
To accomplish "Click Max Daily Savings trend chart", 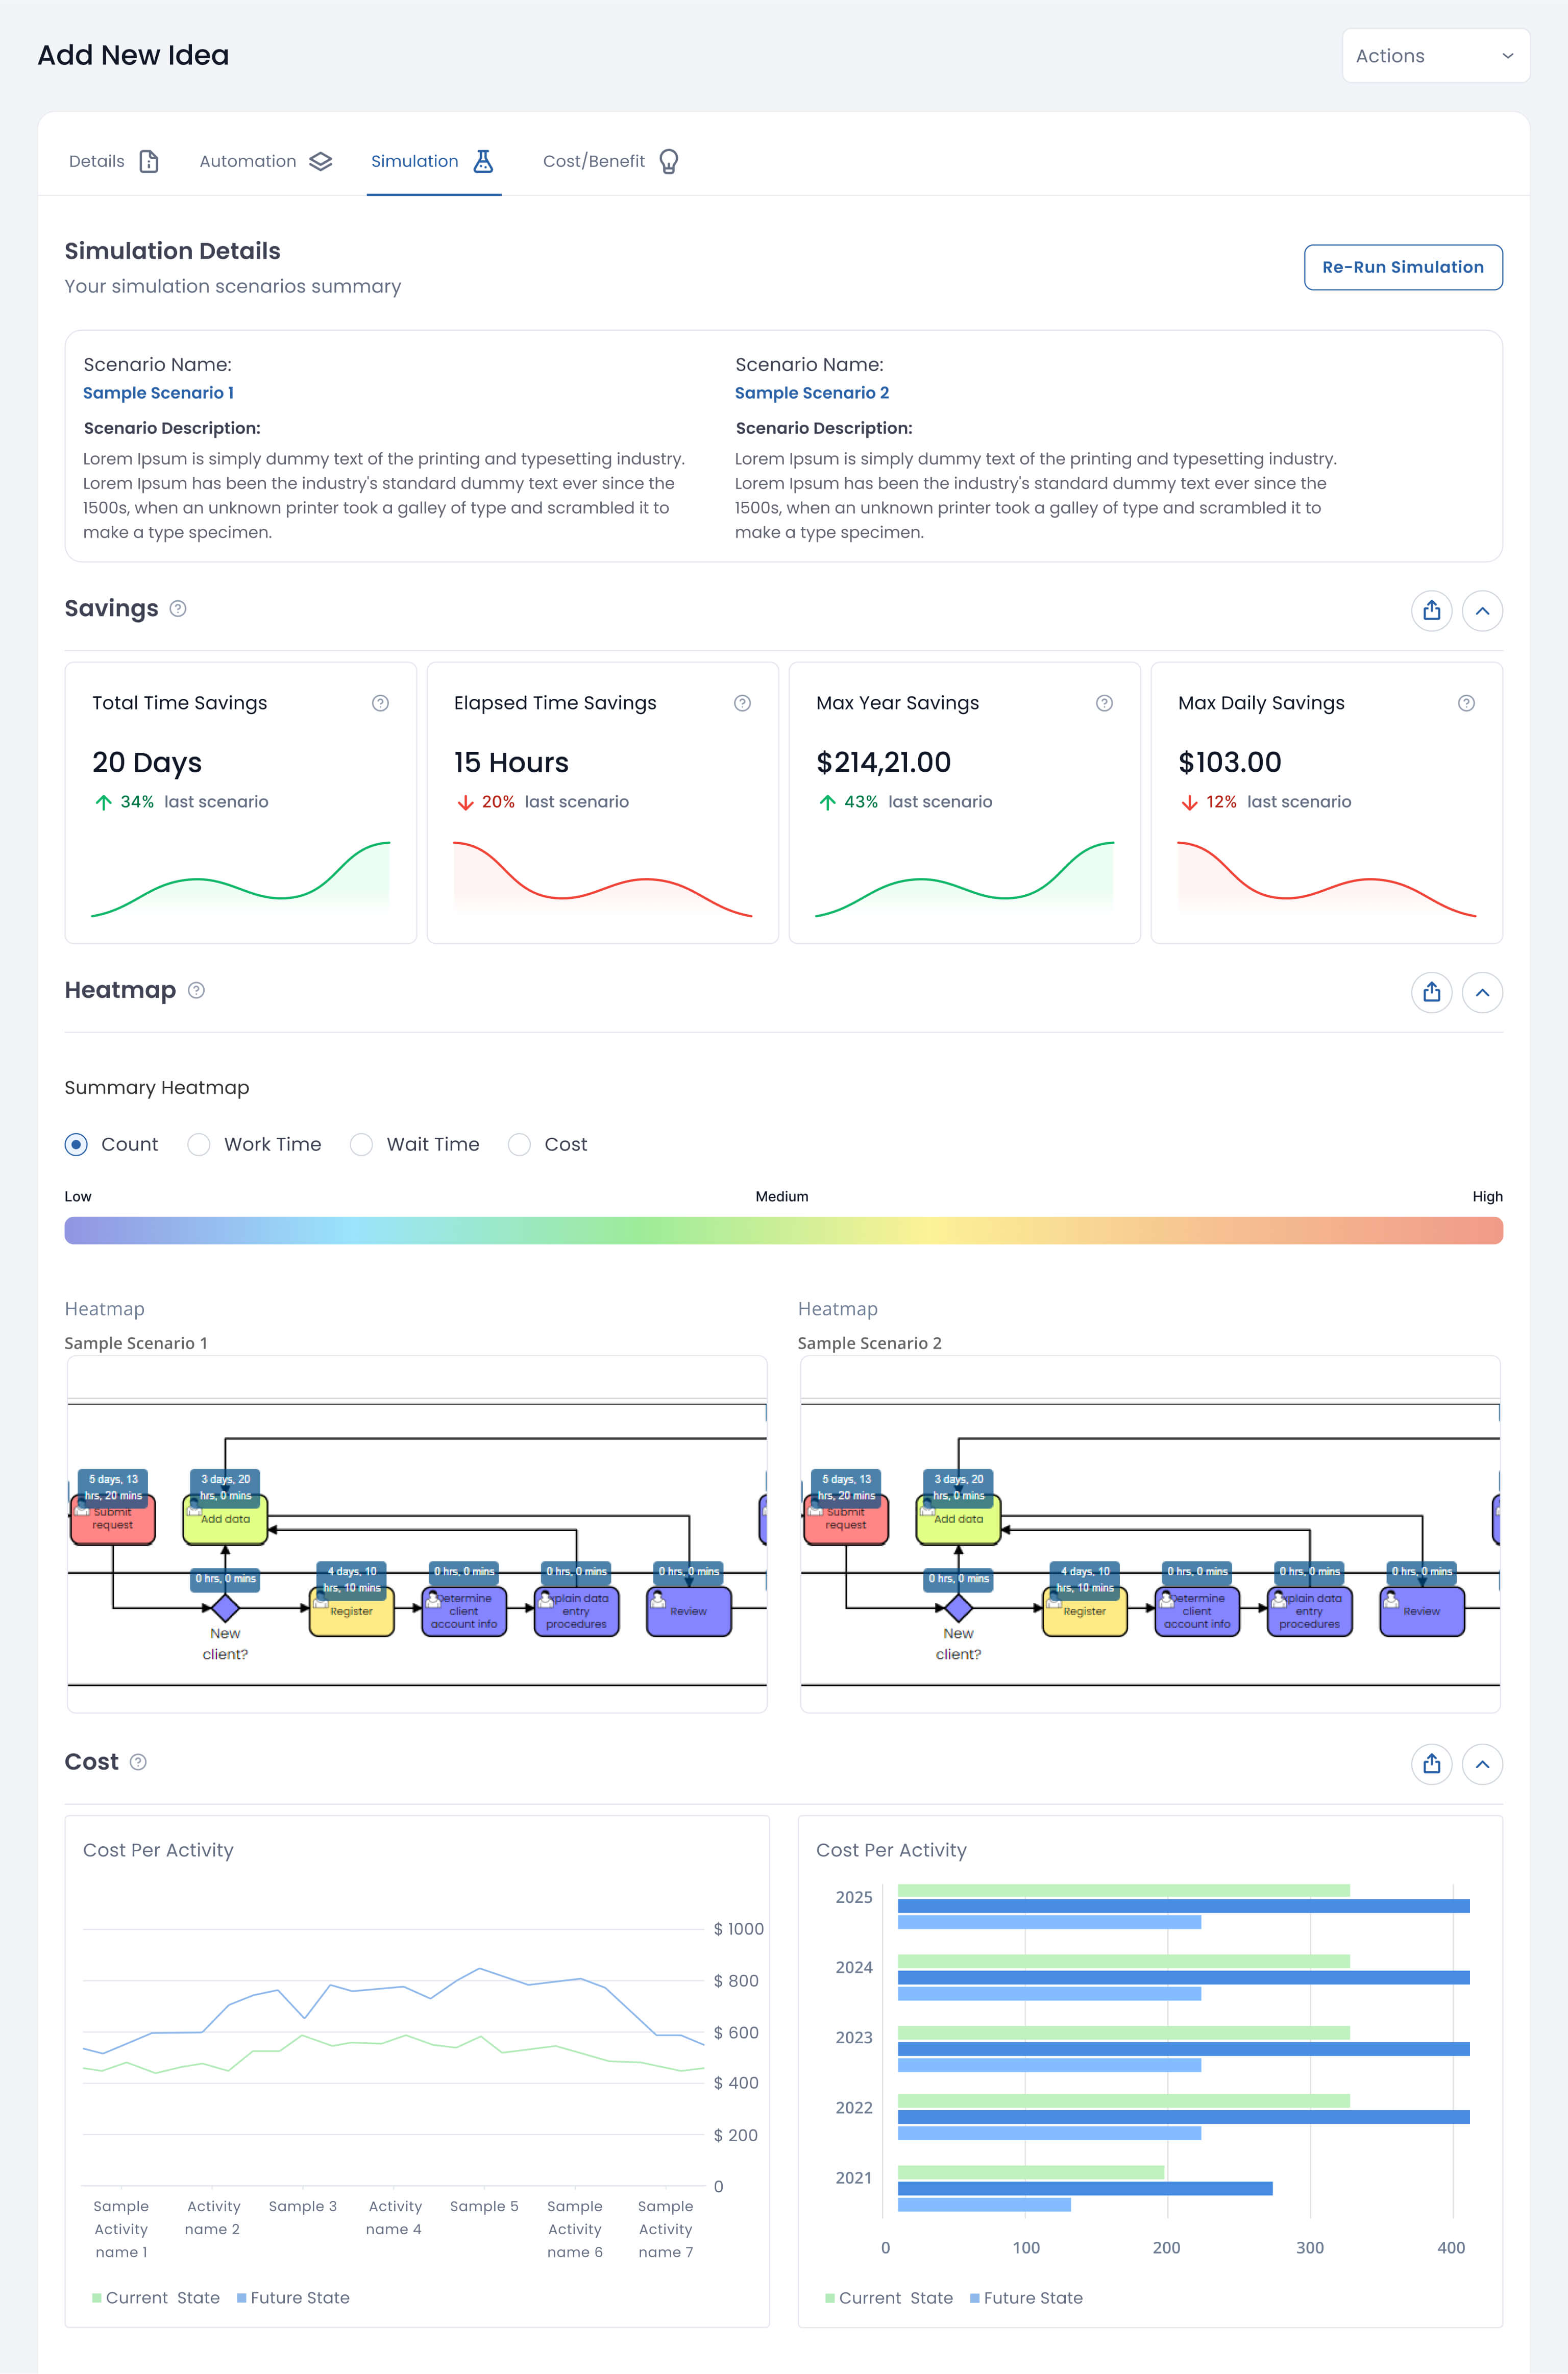I will pyautogui.click(x=1326, y=878).
